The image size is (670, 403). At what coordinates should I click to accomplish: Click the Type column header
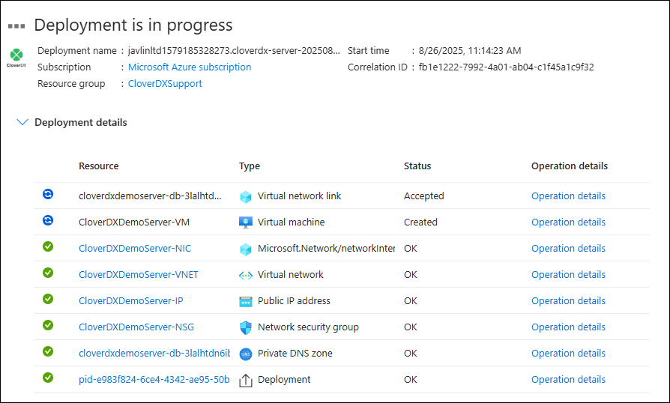click(250, 166)
